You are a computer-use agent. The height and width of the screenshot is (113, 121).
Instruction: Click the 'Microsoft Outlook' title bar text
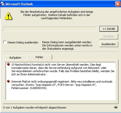(x=19, y=4)
